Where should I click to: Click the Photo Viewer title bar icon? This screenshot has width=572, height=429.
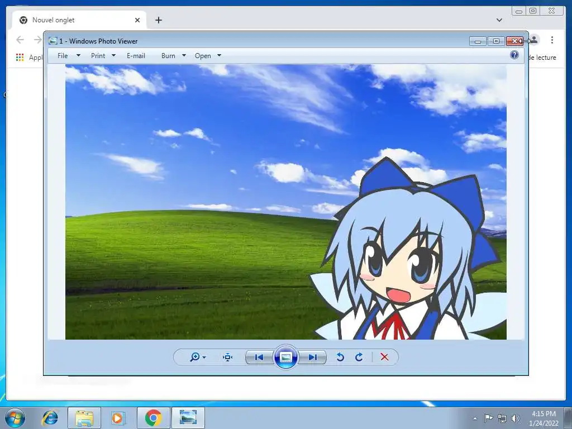(53, 41)
